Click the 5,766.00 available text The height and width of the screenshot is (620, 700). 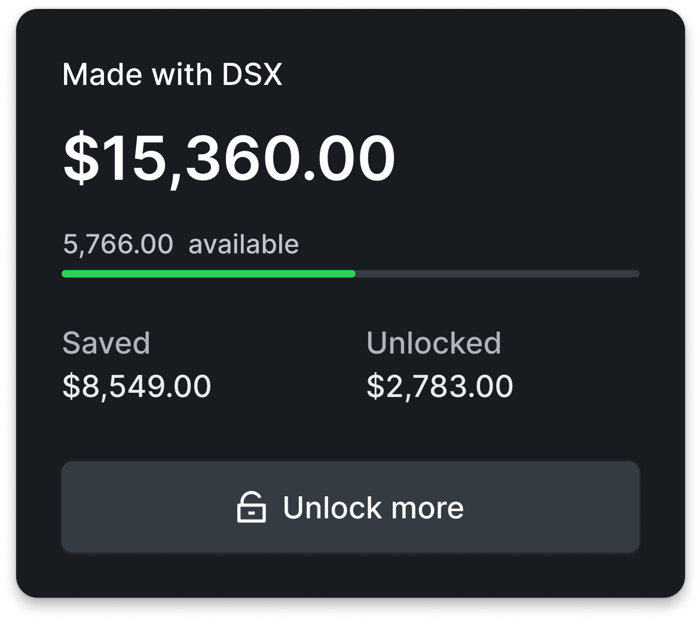click(x=180, y=244)
